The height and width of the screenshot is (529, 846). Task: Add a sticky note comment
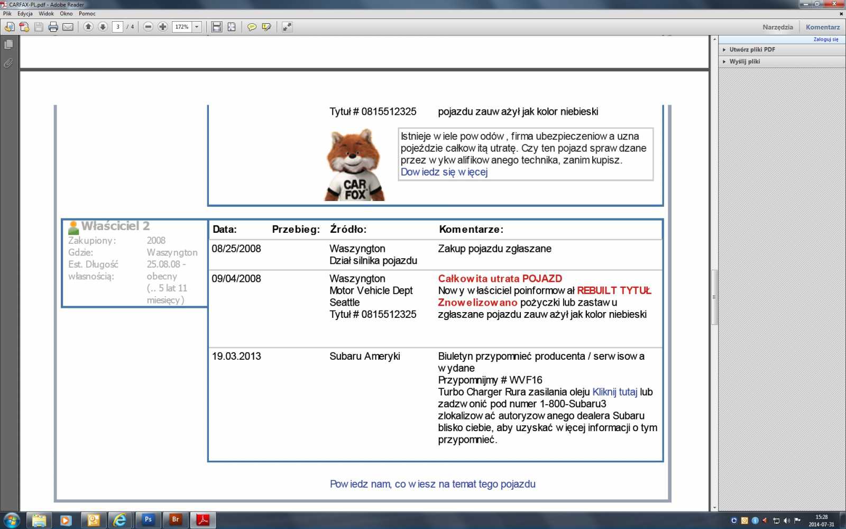tap(252, 27)
